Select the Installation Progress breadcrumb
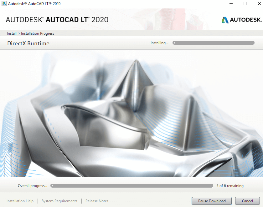This screenshot has height=207, width=263. pos(37,33)
